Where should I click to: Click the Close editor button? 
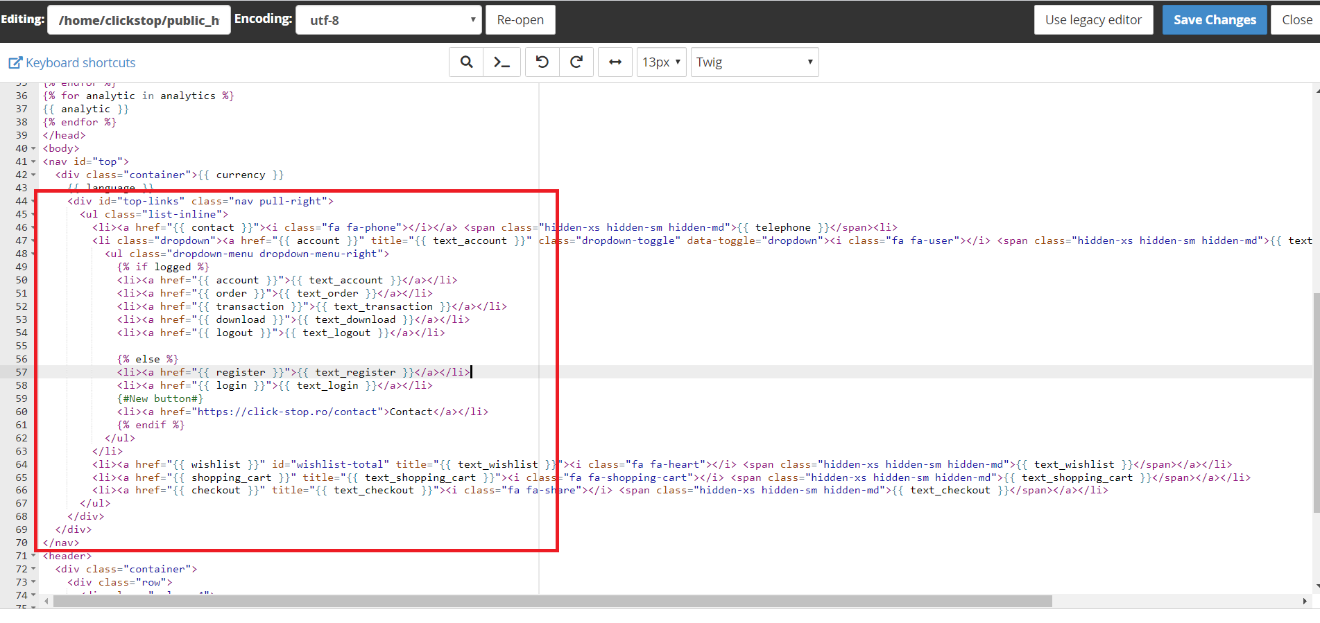tap(1296, 20)
